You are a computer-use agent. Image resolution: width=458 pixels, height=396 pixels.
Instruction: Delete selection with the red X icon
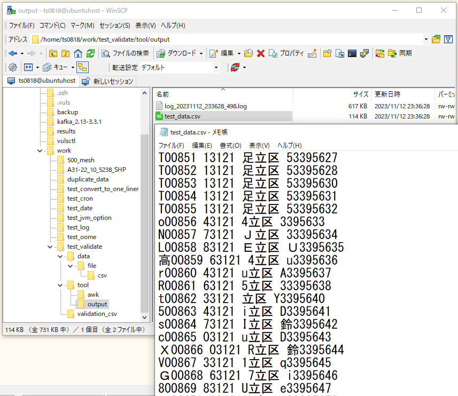tap(261, 53)
